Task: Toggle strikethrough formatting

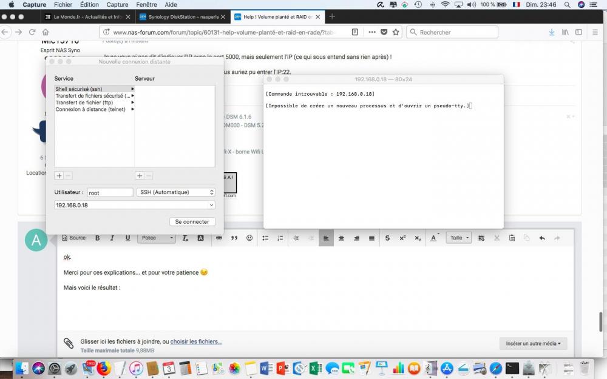Action: pyautogui.click(x=387, y=238)
